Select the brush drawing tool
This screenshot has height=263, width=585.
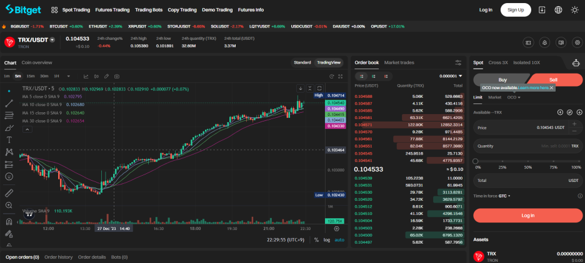click(x=9, y=128)
